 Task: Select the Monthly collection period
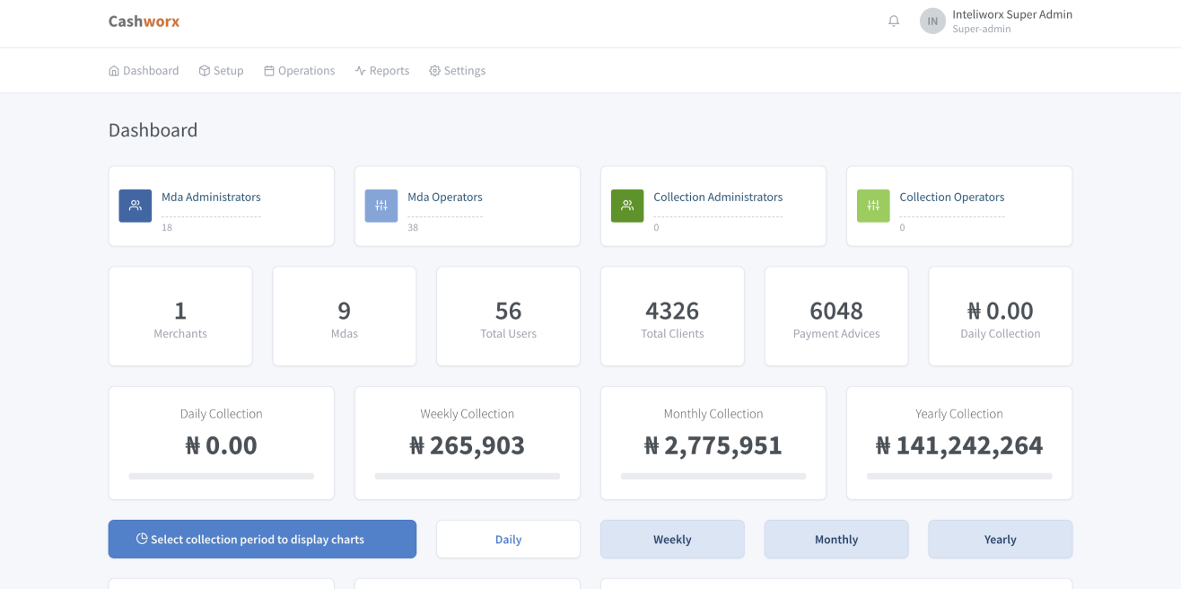[835, 539]
